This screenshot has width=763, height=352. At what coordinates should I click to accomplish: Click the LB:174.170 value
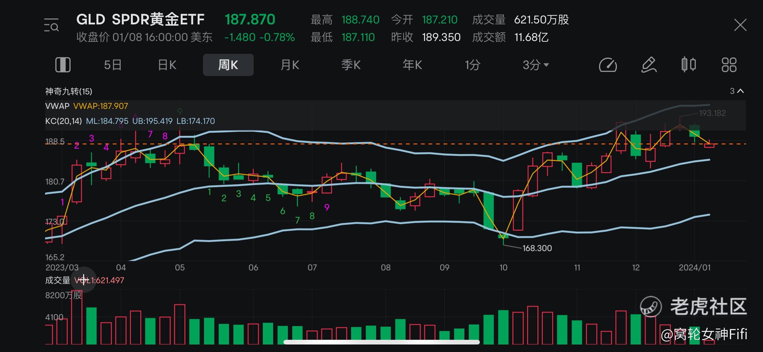pyautogui.click(x=196, y=121)
